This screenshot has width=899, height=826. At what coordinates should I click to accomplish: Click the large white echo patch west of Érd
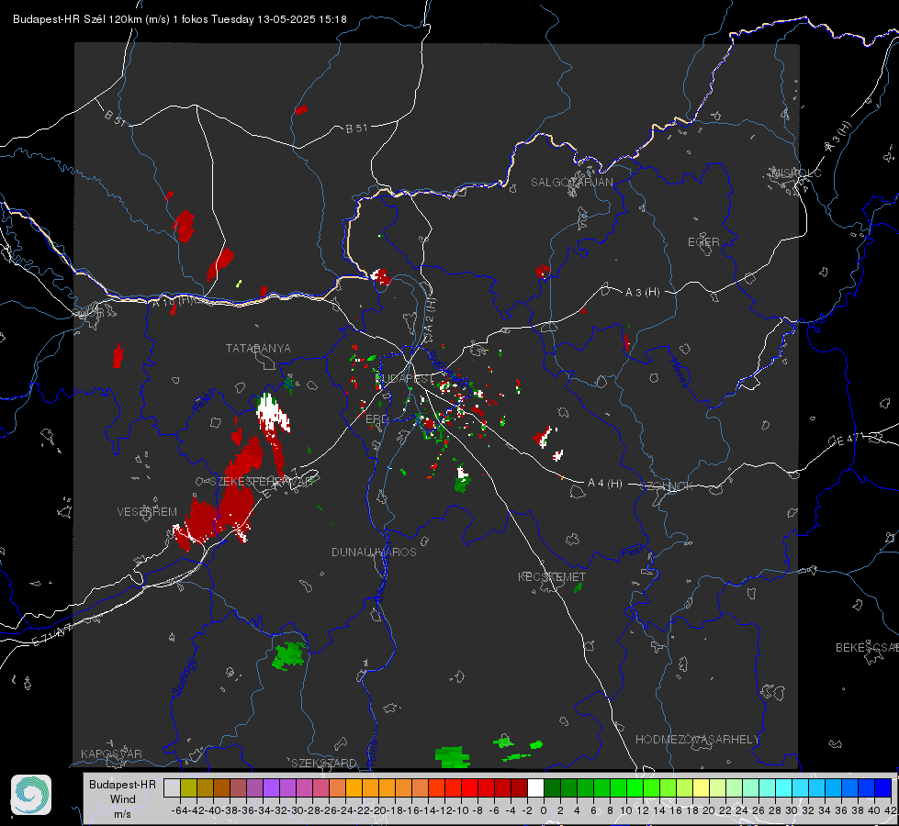pyautogui.click(x=273, y=413)
